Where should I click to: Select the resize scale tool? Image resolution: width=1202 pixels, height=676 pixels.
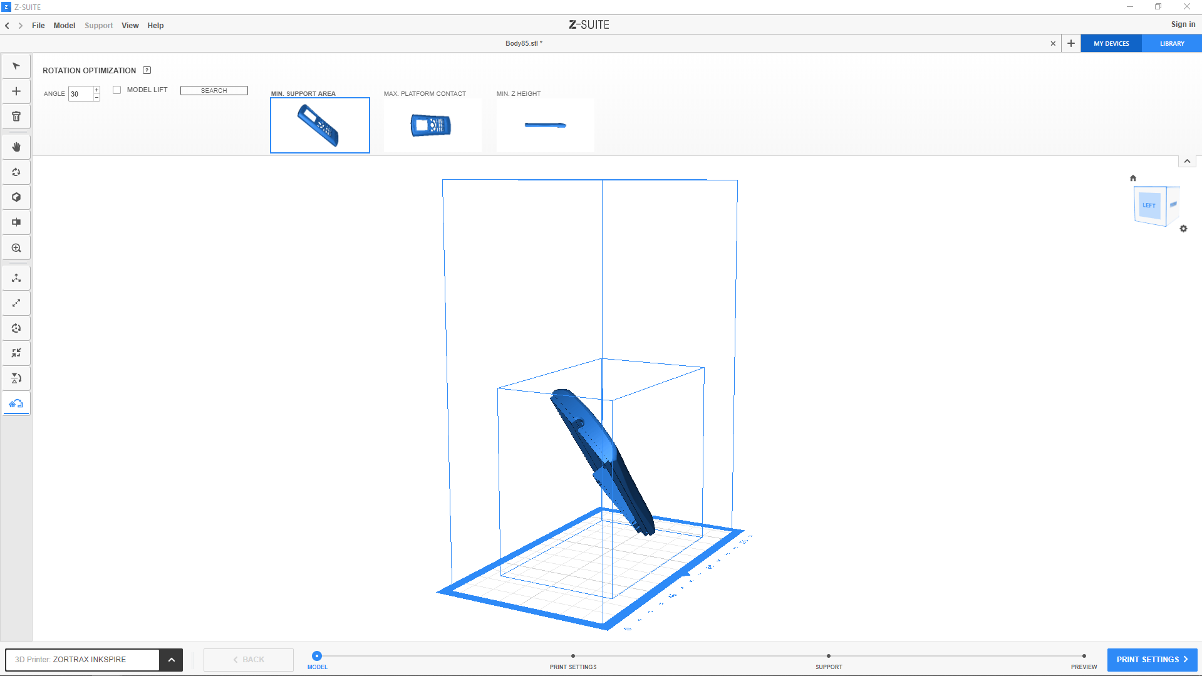[x=16, y=303]
